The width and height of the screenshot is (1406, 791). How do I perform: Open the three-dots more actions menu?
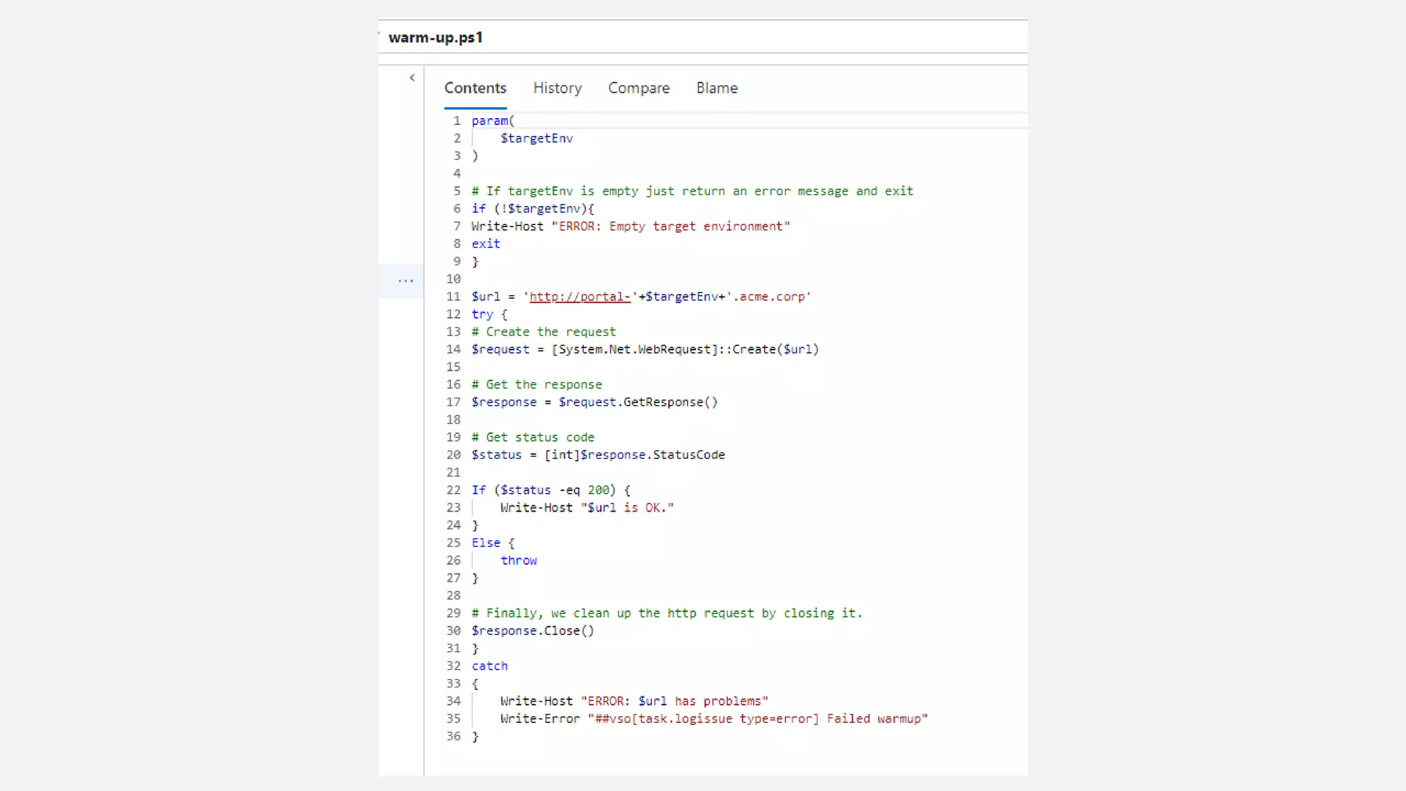click(405, 281)
